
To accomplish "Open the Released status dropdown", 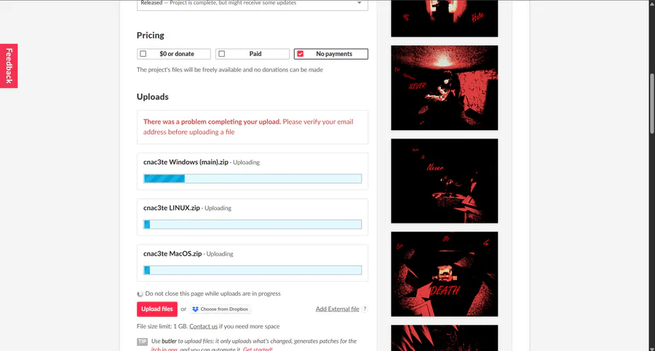I will tap(253, 4).
